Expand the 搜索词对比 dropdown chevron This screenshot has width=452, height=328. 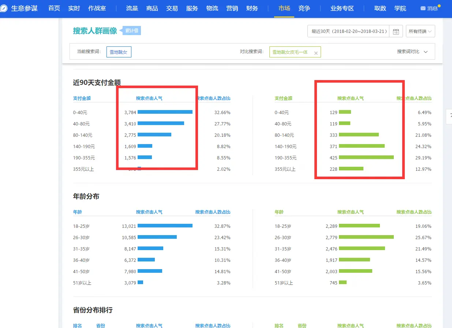coord(426,52)
